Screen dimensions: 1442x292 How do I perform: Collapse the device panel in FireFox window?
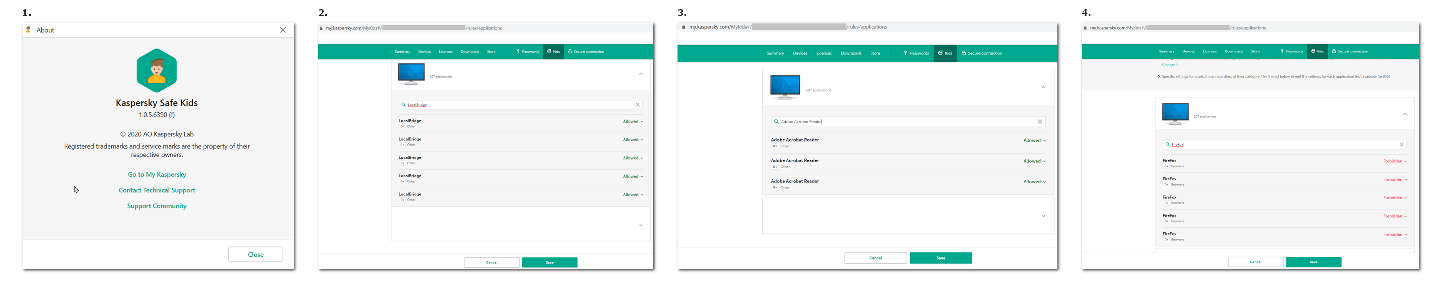pos(1405,114)
